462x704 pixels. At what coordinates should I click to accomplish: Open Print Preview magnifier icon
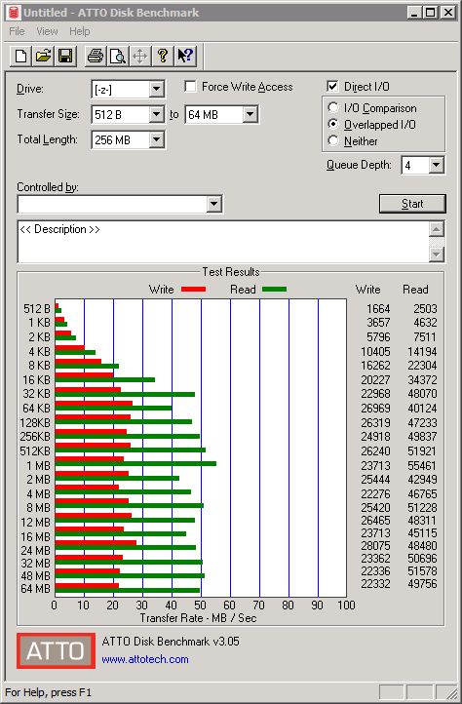click(118, 57)
